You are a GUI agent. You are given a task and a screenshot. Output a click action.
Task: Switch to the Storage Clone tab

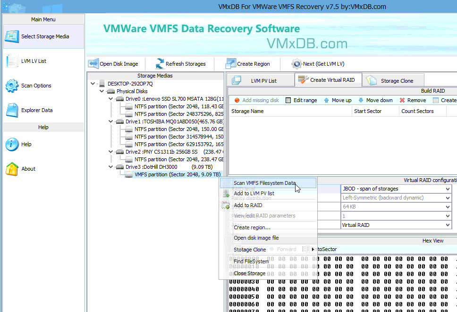point(393,80)
